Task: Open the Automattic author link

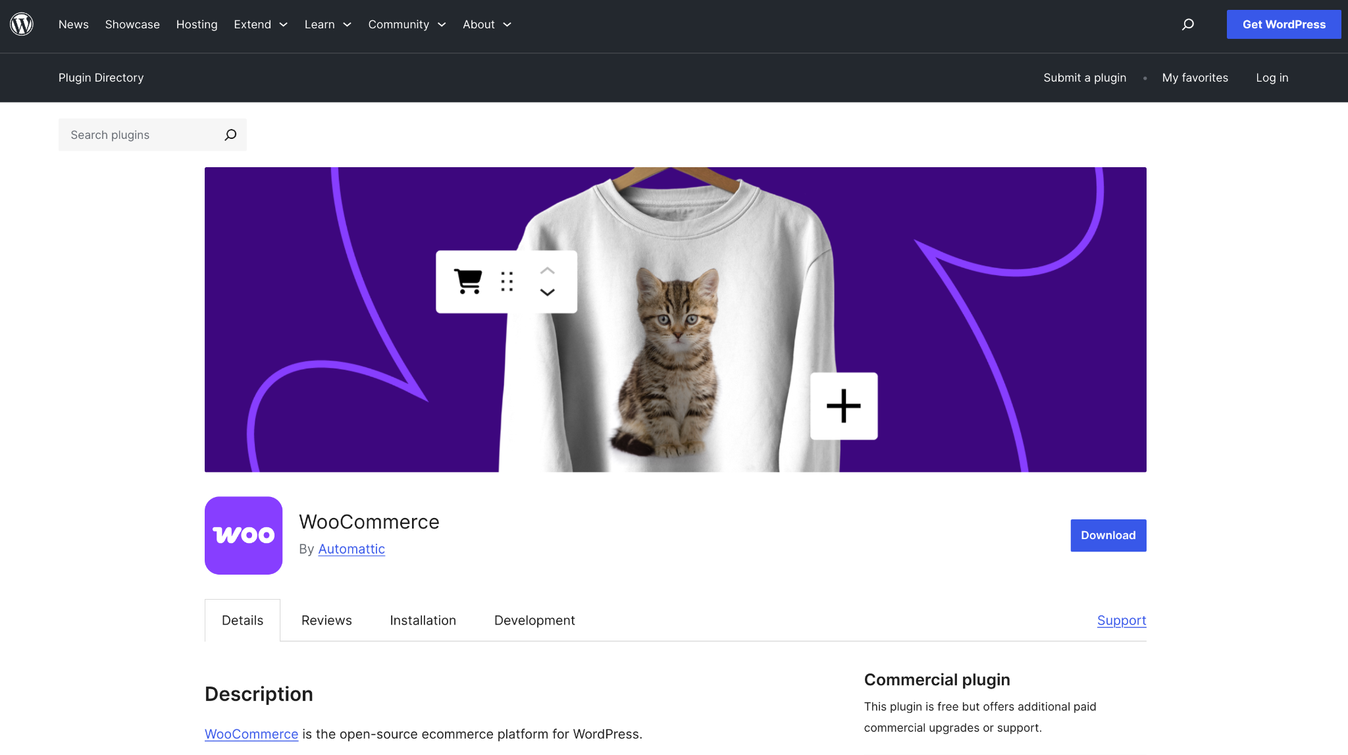Action: 351,548
